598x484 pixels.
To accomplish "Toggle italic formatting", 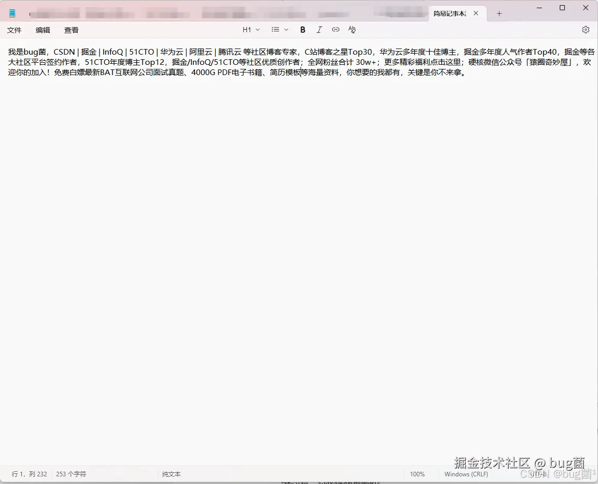I will click(x=319, y=30).
